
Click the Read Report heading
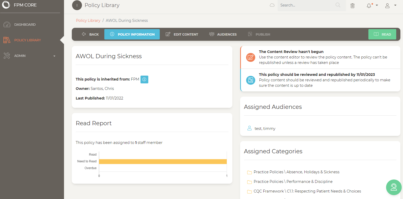click(x=94, y=123)
